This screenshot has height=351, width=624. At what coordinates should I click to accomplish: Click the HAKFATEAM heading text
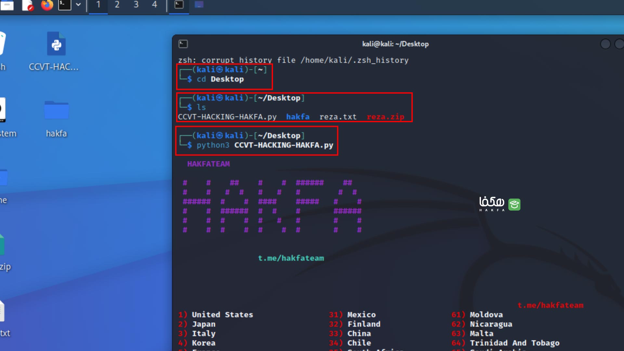point(208,164)
